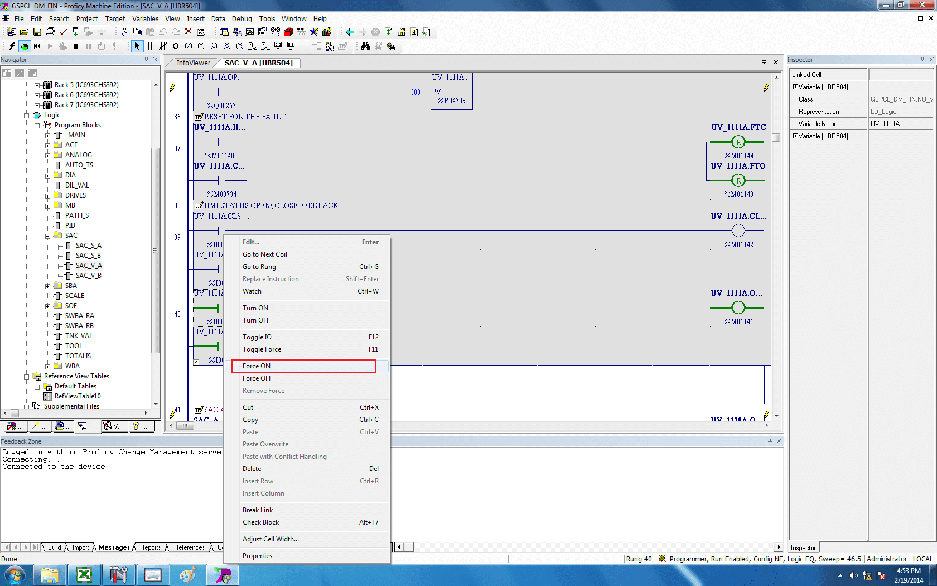Click the green hand Pause icon

click(23, 46)
